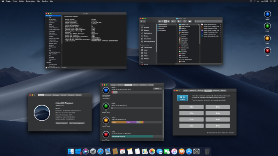Open the Apple menu
Screen dimensions: 278x156
tap(3, 1)
